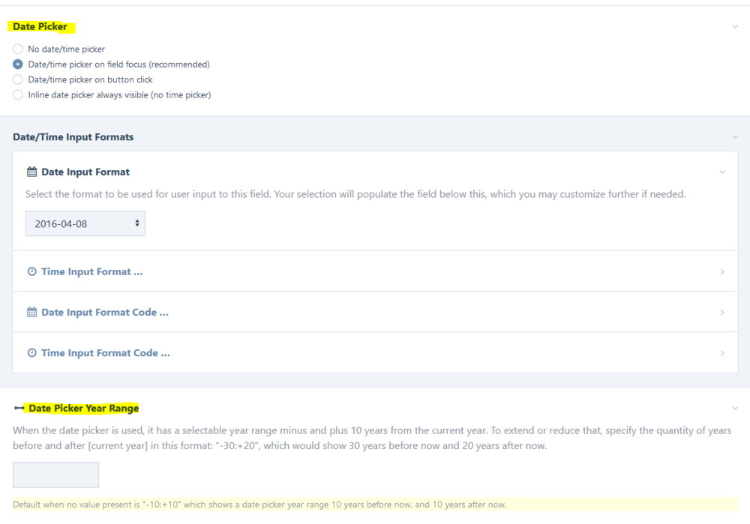750x524 pixels.
Task: Collapse Date/Time Input Formats section chevron
Action: [734, 137]
